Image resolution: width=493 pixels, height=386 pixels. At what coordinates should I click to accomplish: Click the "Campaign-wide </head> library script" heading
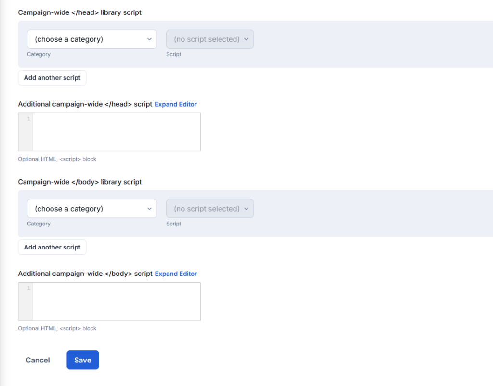tap(79, 12)
